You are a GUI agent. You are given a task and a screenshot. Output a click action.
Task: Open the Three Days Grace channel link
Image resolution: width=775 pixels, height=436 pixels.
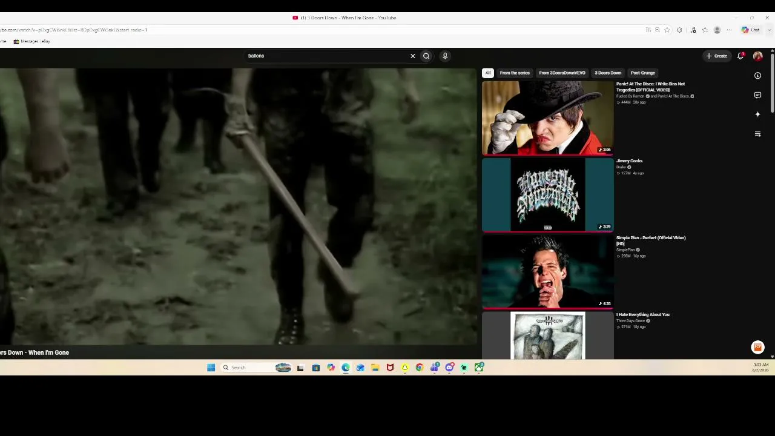pyautogui.click(x=630, y=321)
